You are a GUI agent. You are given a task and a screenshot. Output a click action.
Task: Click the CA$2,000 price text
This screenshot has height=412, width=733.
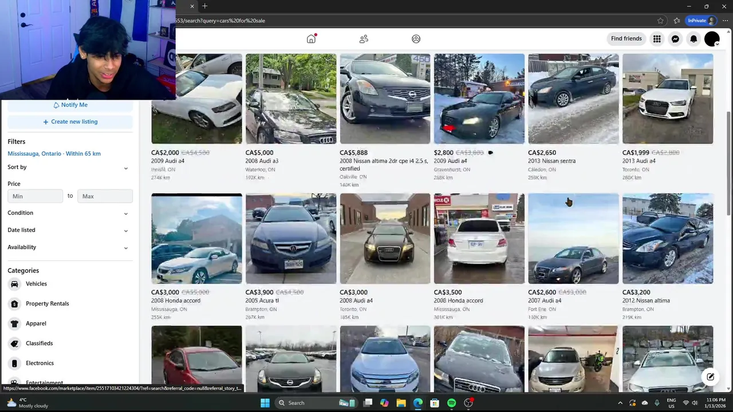point(165,153)
